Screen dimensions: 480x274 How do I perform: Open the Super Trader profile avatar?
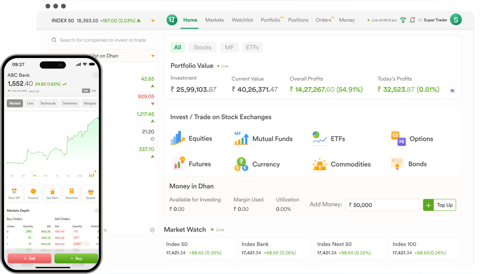456,20
